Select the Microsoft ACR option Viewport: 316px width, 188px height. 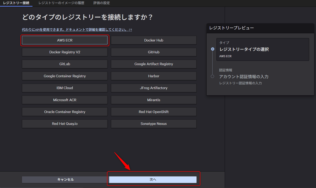64,100
